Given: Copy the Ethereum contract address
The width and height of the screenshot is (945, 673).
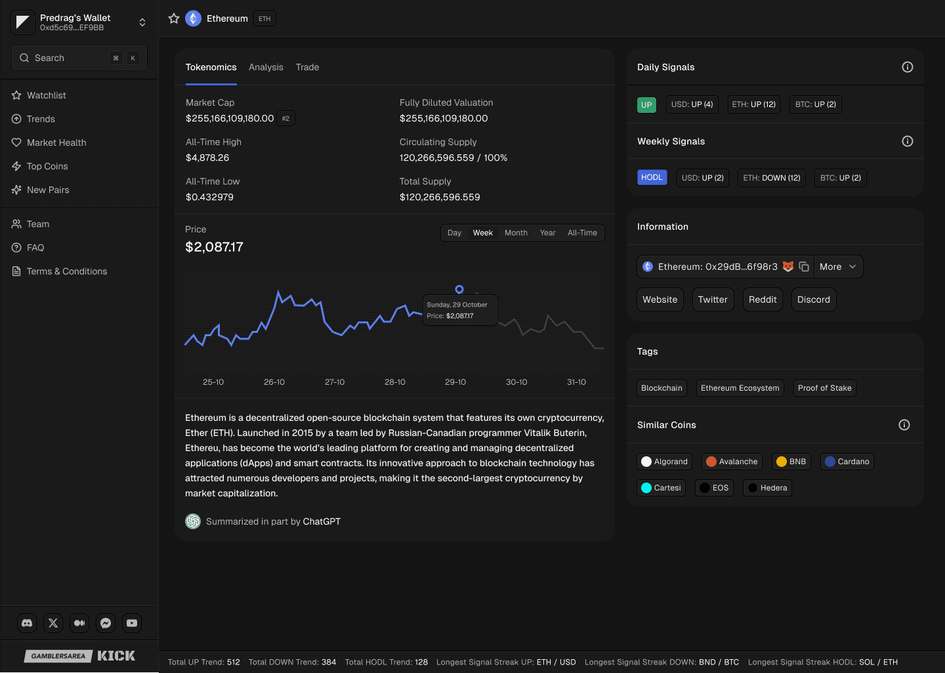Looking at the screenshot, I should [x=804, y=267].
